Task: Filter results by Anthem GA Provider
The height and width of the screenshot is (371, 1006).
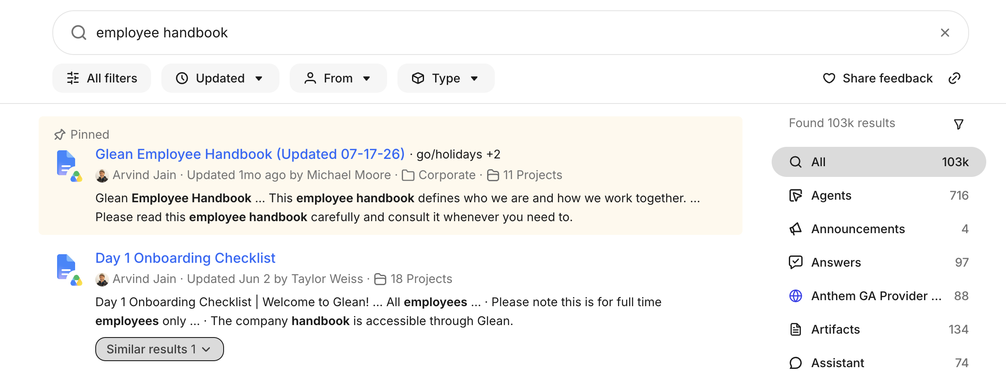Action: click(879, 296)
